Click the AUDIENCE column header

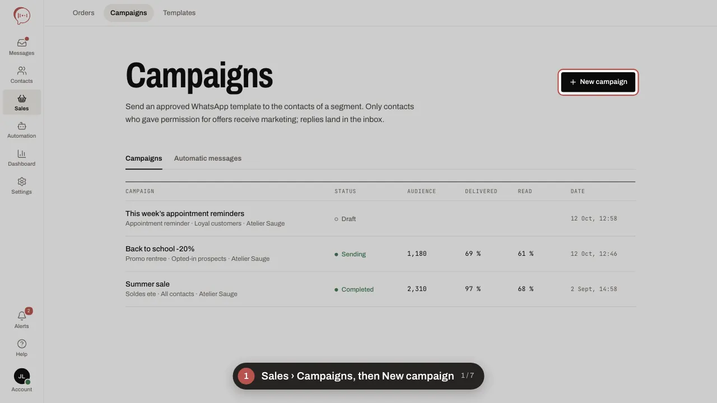421,191
